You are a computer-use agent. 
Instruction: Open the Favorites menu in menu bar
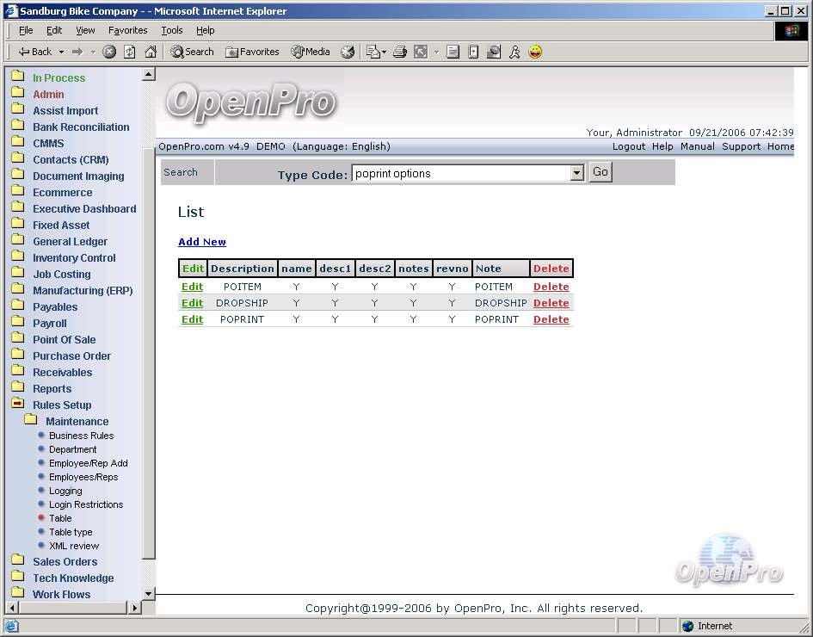[127, 30]
